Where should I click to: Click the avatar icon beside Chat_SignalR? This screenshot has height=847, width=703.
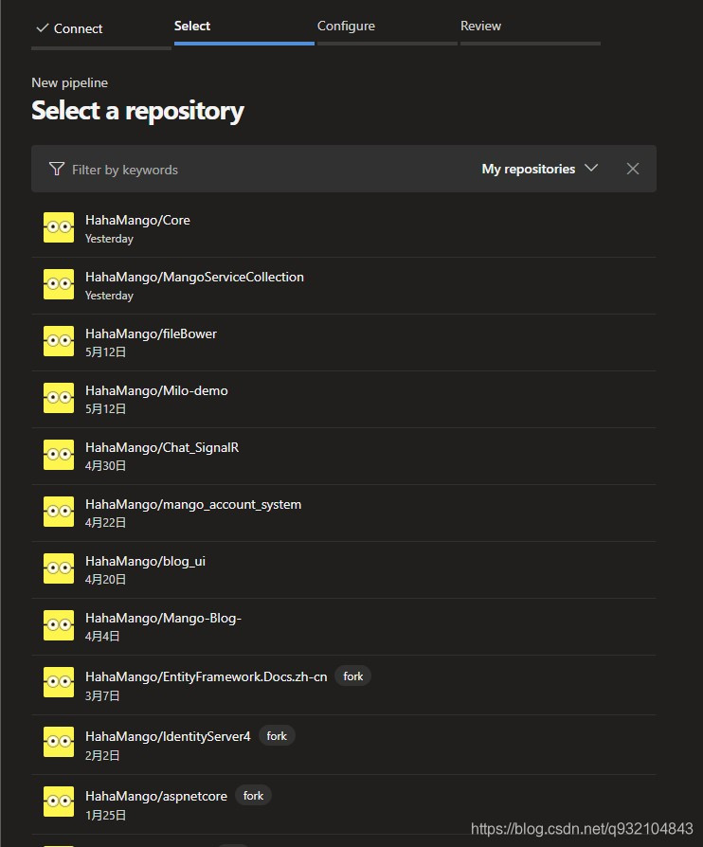[59, 454]
